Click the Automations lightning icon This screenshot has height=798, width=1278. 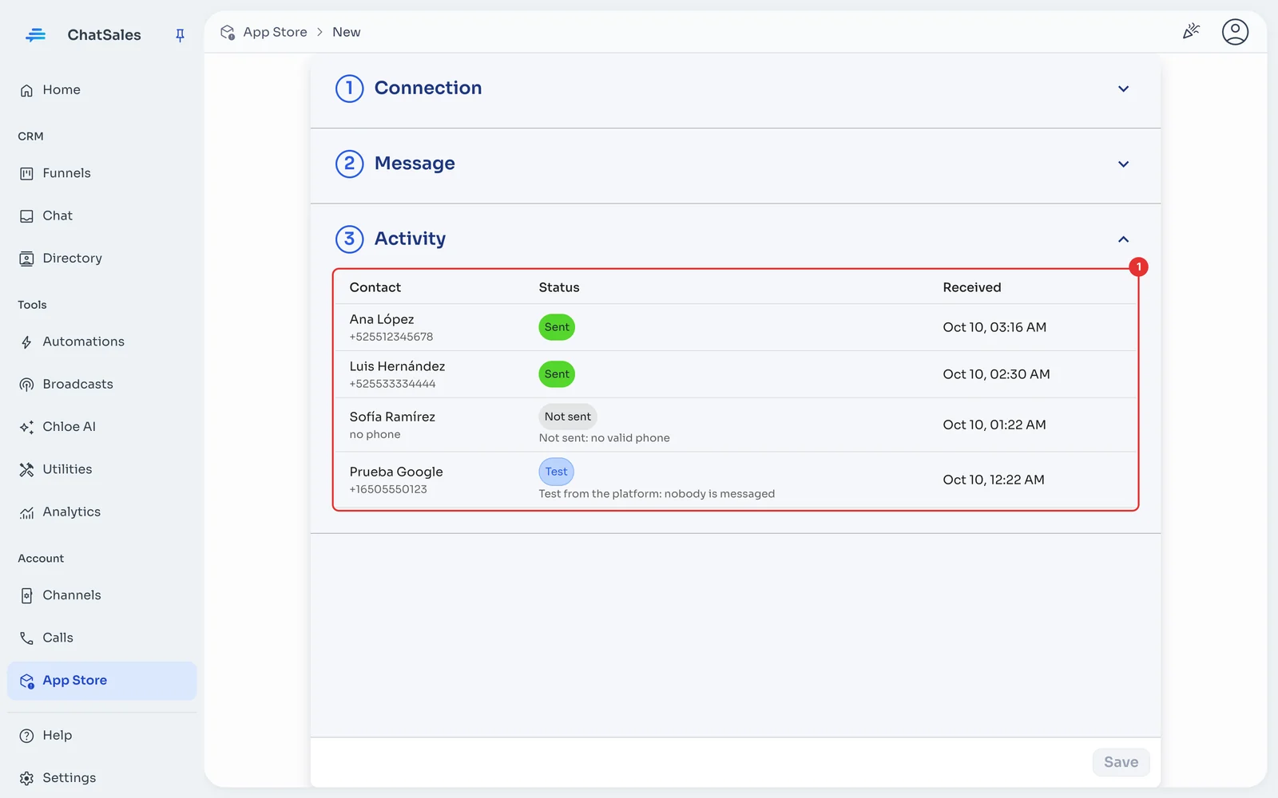point(26,342)
